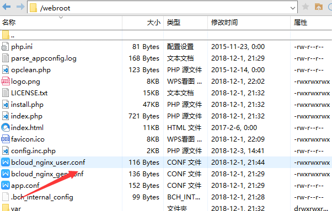The width and height of the screenshot is (332, 211).
Task: Click the 81 Bytes size of php.ini
Action: [146, 47]
